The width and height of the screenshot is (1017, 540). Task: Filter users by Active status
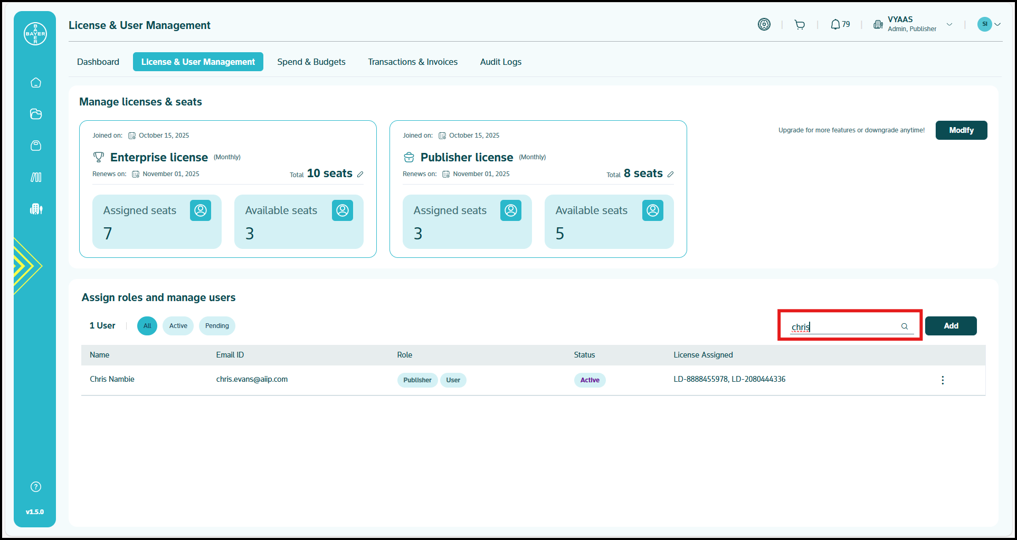(178, 326)
